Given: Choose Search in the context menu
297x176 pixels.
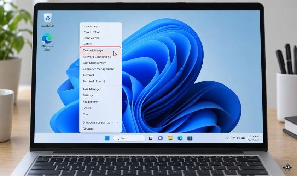Looking at the screenshot, I should click(x=100, y=108).
